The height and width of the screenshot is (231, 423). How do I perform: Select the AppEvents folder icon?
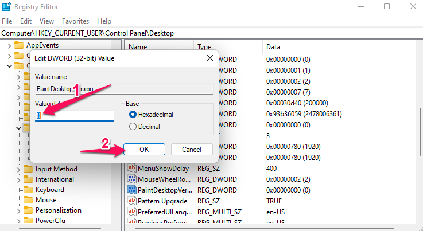pos(18,45)
